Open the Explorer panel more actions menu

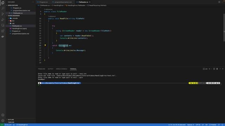tap(33, 2)
